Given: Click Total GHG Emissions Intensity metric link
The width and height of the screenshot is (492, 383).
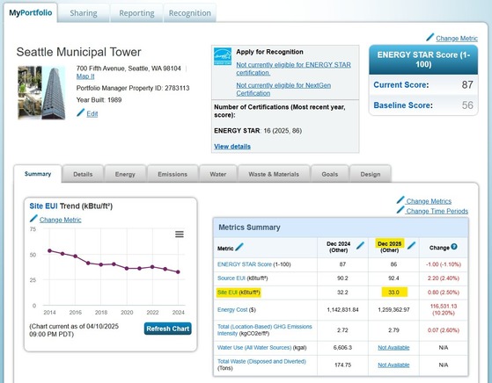Looking at the screenshot, I should click(265, 329).
